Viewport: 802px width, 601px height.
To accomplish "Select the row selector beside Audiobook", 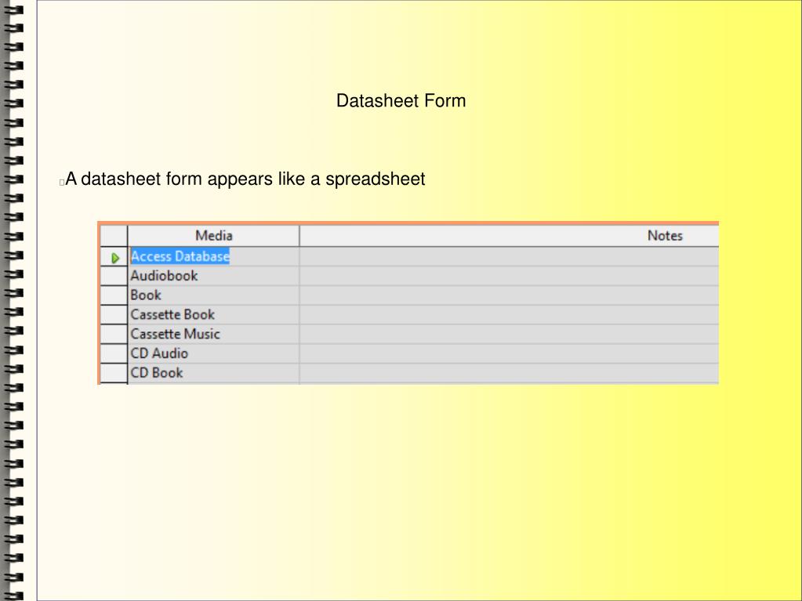I will point(114,276).
